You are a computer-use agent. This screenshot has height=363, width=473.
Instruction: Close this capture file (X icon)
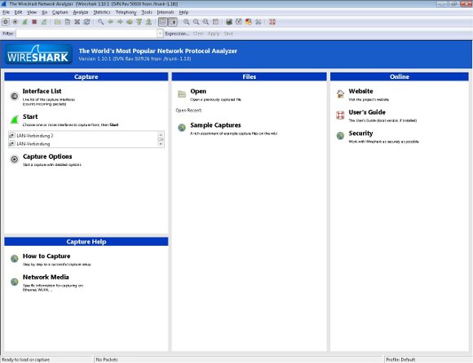[77, 22]
